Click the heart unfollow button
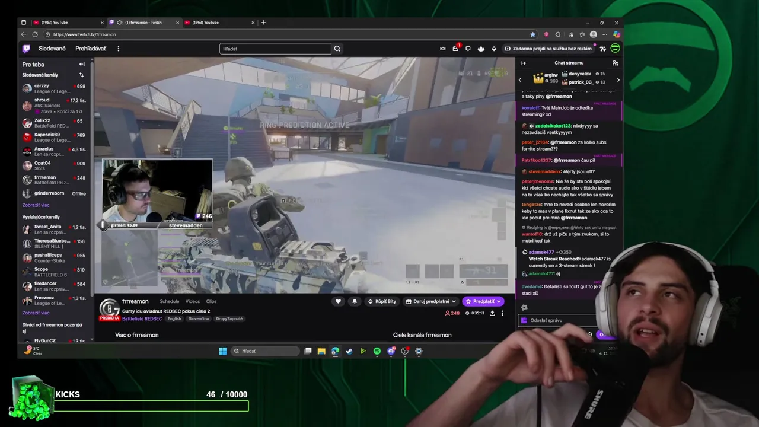This screenshot has width=759, height=427. pyautogui.click(x=338, y=301)
